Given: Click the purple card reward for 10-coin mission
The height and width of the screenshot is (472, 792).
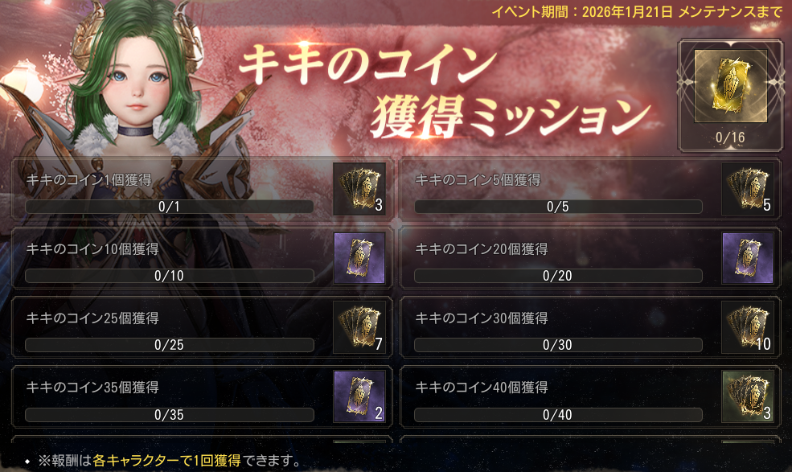Looking at the screenshot, I should tap(359, 258).
